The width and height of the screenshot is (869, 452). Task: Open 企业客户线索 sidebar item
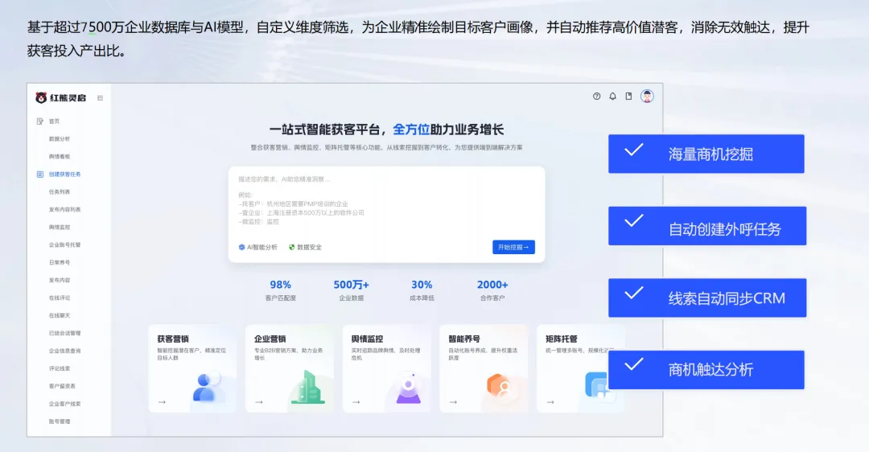coord(65,404)
